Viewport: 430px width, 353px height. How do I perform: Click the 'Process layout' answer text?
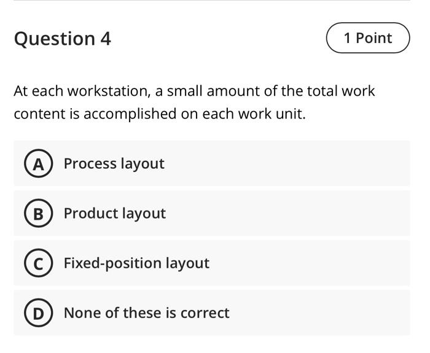pyautogui.click(x=114, y=164)
